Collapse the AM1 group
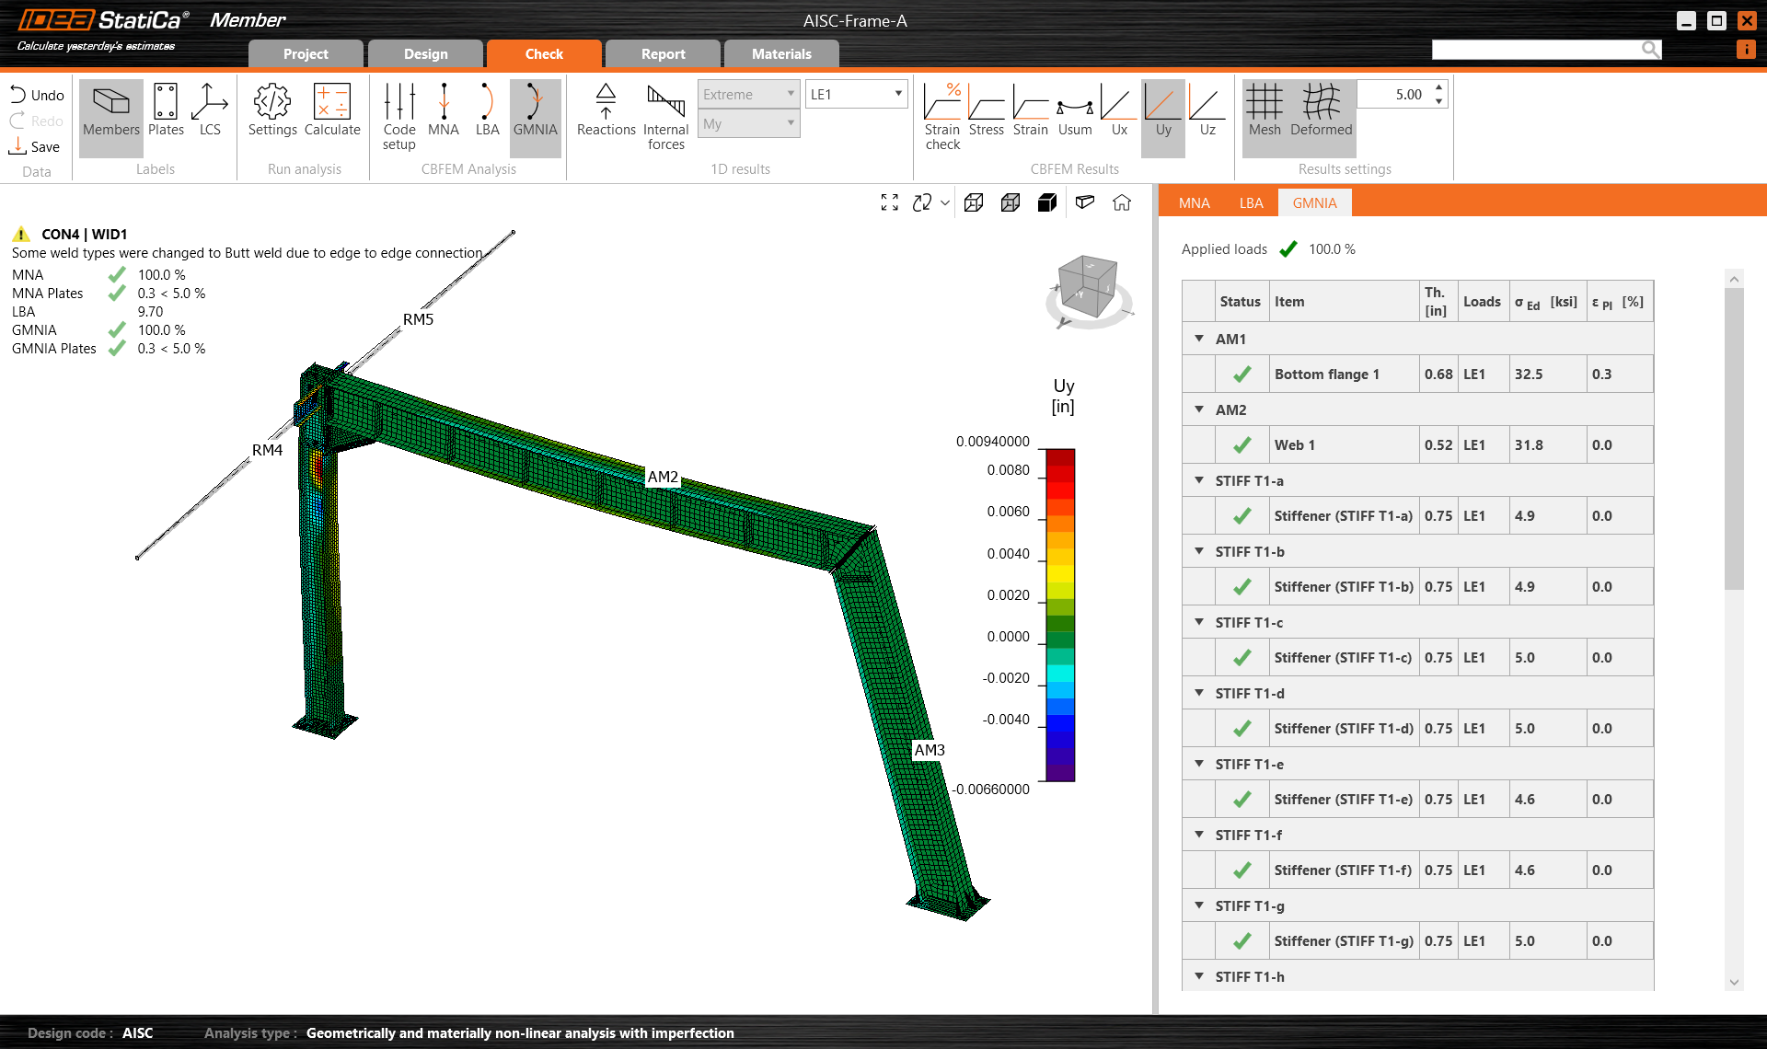 pos(1199,339)
